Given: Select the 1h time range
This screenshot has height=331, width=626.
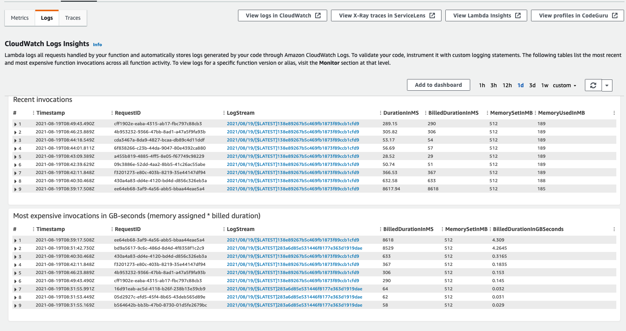Looking at the screenshot, I should coord(482,85).
